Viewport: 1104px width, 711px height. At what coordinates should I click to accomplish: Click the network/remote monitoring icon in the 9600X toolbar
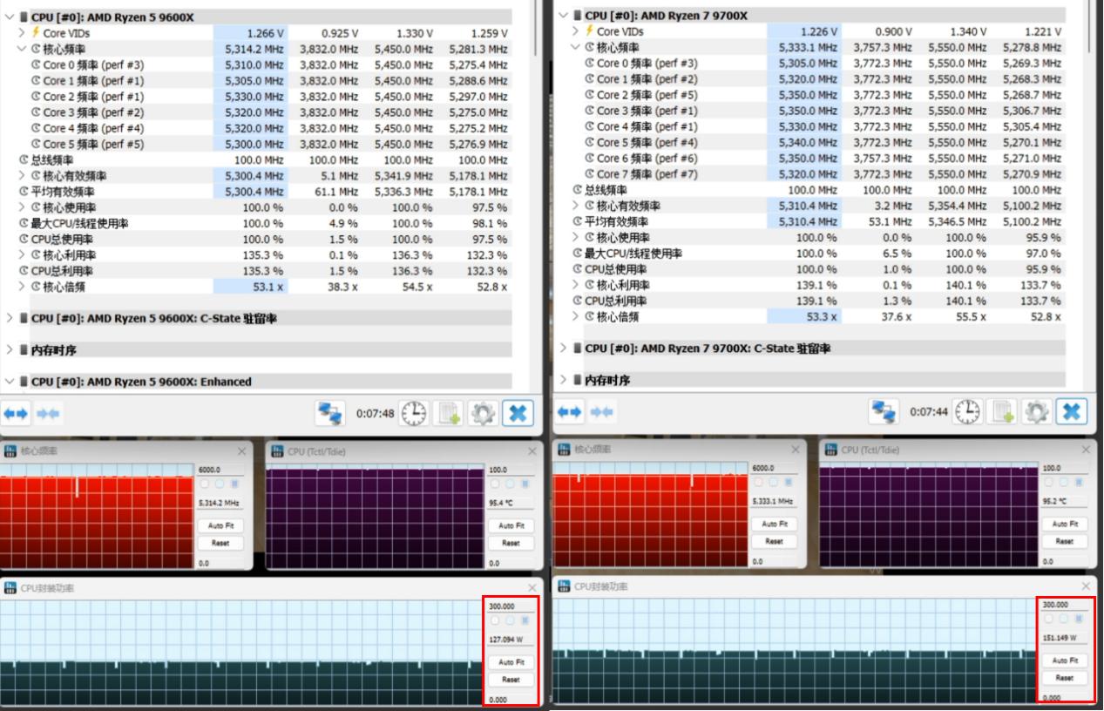tap(331, 411)
